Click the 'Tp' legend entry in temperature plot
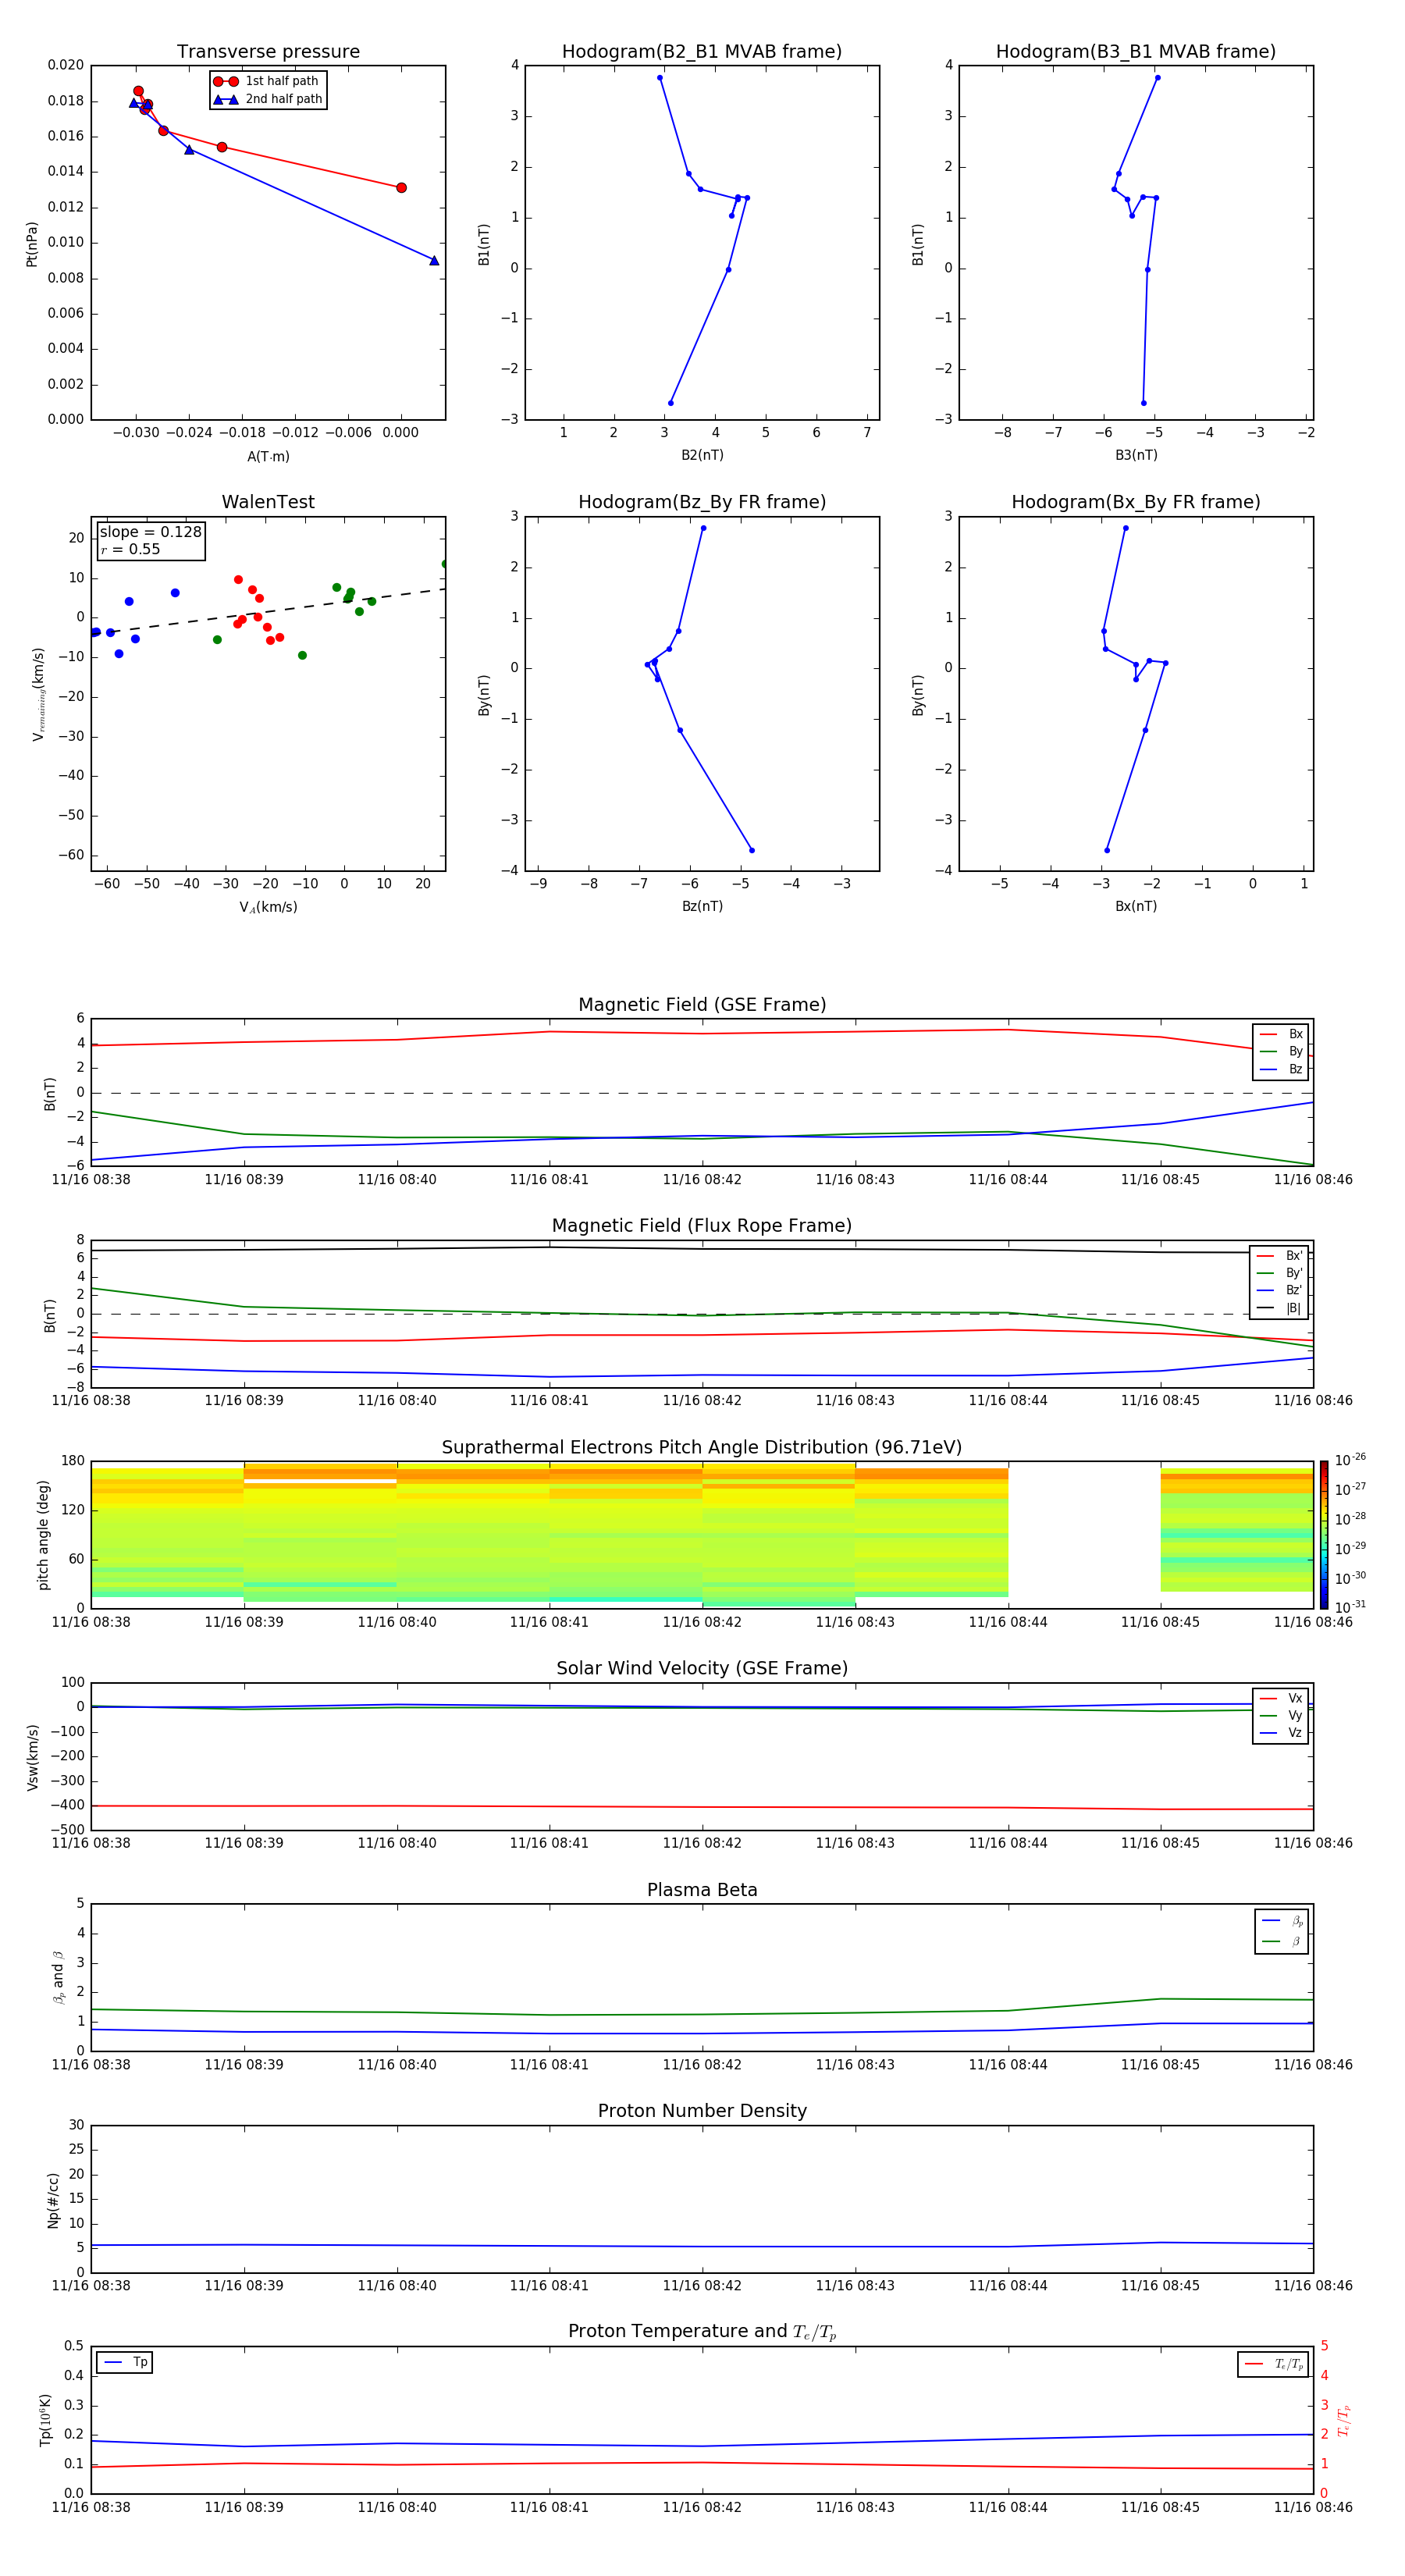Viewport: 1405px width, 2576px height. (x=125, y=2362)
